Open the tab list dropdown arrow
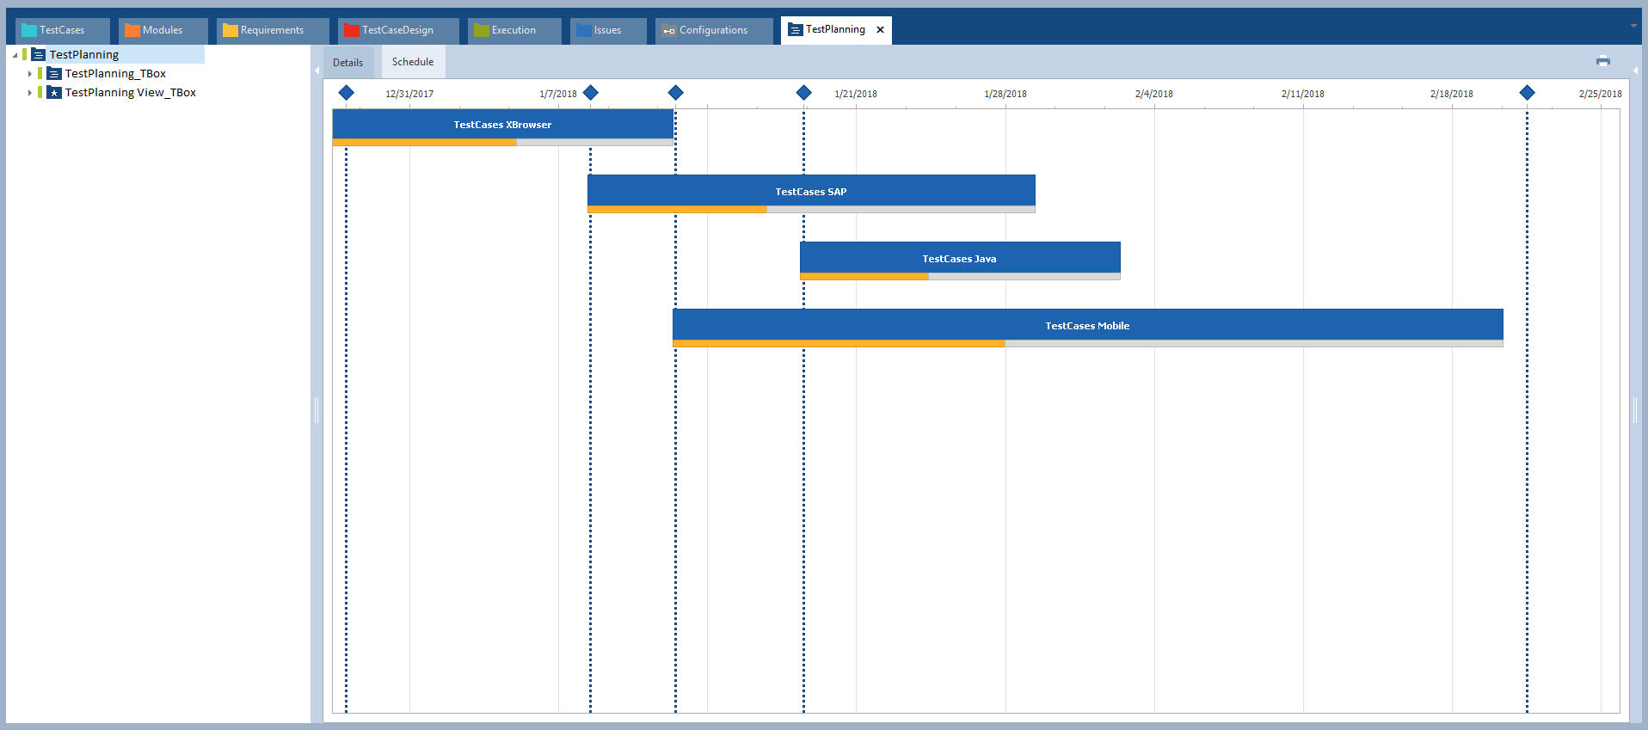The width and height of the screenshot is (1648, 730). [x=1633, y=26]
